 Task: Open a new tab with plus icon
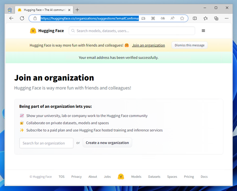click(77, 10)
